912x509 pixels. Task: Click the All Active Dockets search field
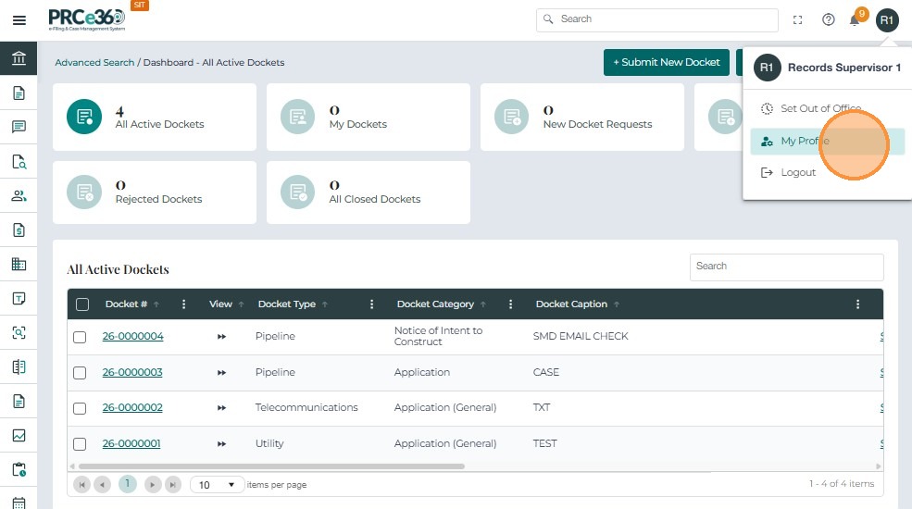(786, 267)
